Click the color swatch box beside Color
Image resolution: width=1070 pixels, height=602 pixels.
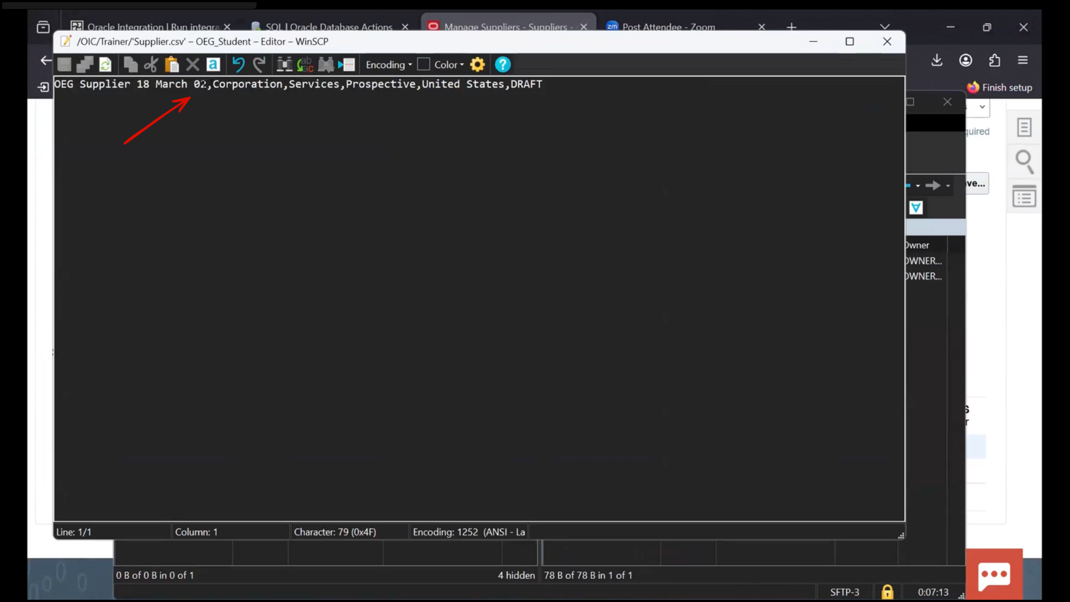424,65
